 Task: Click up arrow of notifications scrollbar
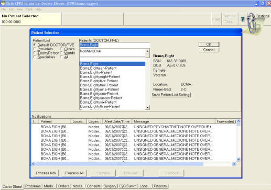[239, 121]
